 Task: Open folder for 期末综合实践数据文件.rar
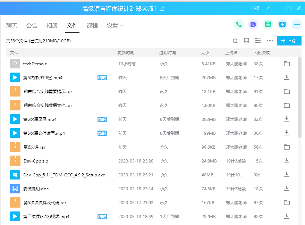287,105
